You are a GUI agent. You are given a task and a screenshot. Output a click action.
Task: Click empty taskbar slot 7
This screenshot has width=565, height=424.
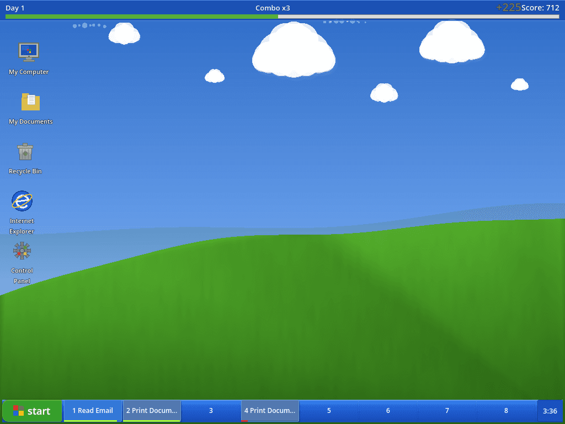[x=447, y=411]
